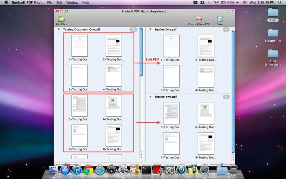Click the Create A New PDF icon

click(x=199, y=19)
